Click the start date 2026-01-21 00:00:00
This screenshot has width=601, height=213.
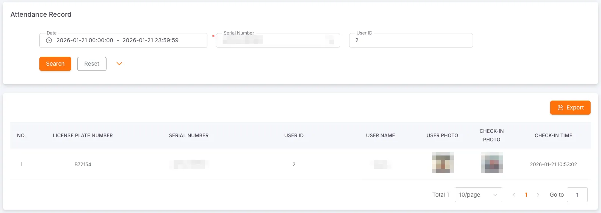coord(85,40)
